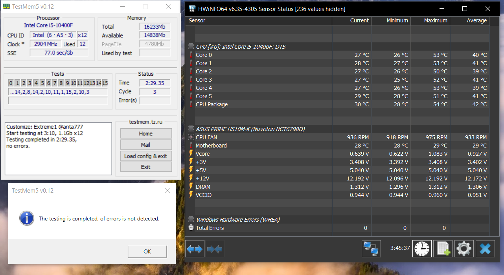
Task: Open HWiNFO settings gear icon
Action: (464, 249)
